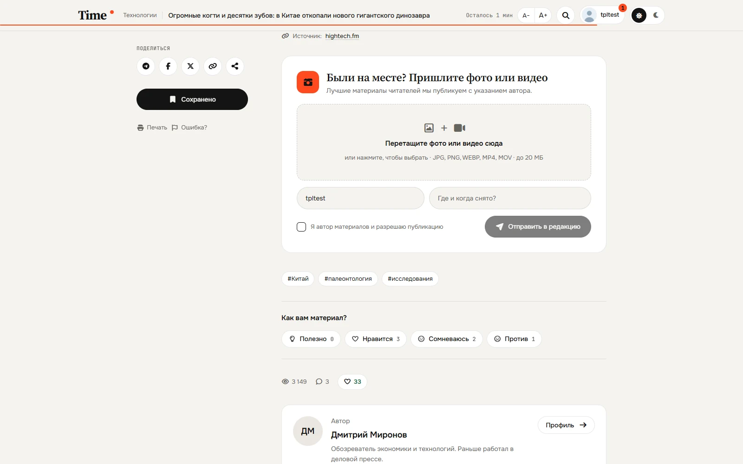Open Дмитрий Миронов author name

coord(369,435)
